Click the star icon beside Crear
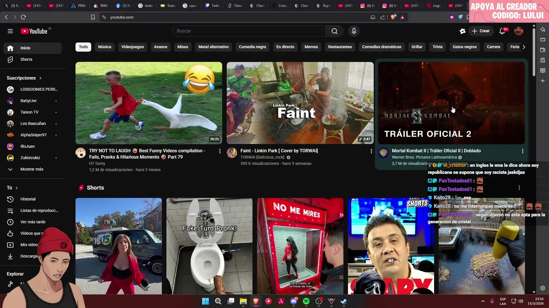 [x=462, y=31]
